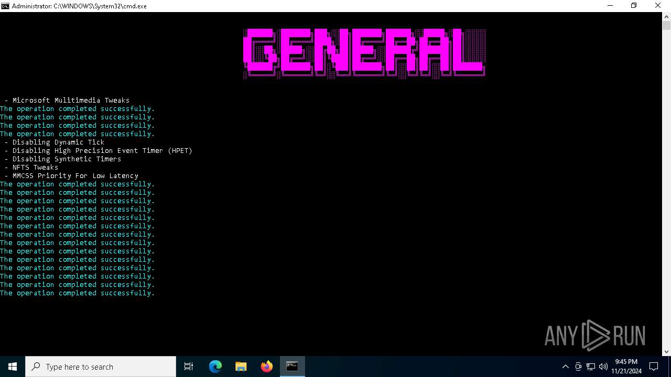671x377 pixels.
Task: Click the 'NFTS Tweaks' line
Action: (x=31, y=167)
